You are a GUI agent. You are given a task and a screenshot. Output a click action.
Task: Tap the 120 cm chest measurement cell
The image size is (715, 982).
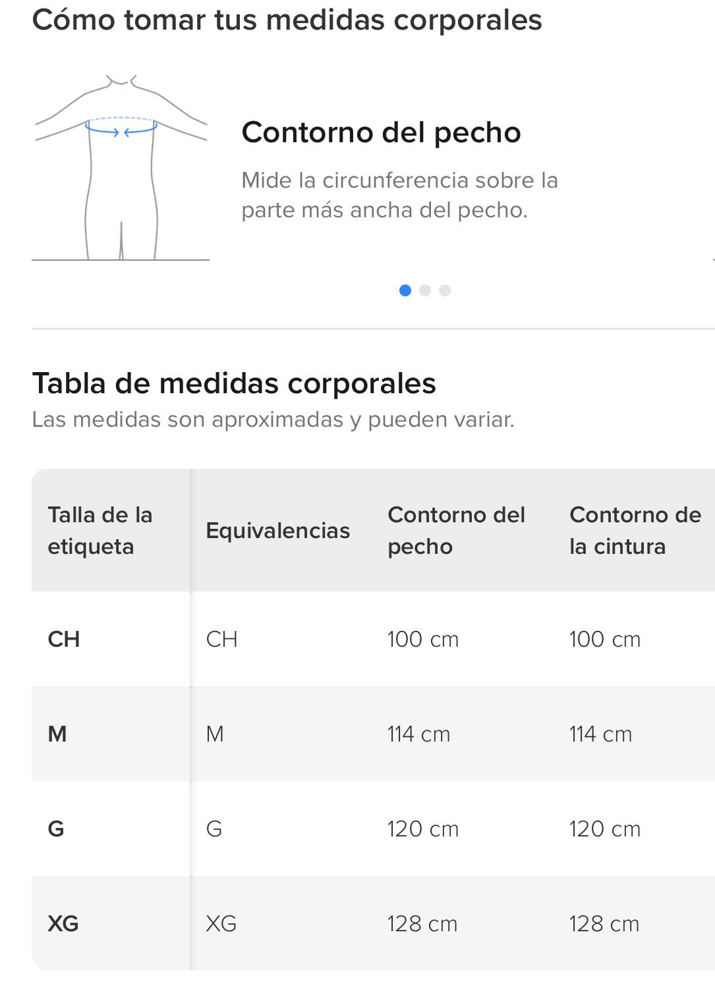(x=423, y=829)
